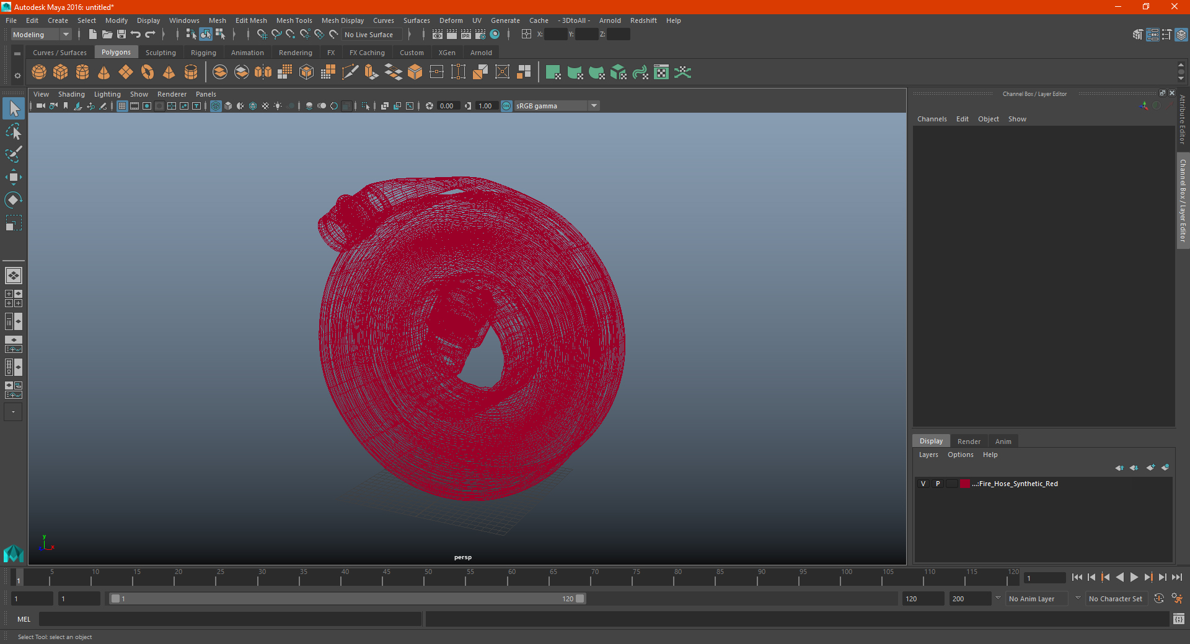This screenshot has height=644, width=1190.
Task: Activate the Select tool arrow
Action: pos(14,108)
